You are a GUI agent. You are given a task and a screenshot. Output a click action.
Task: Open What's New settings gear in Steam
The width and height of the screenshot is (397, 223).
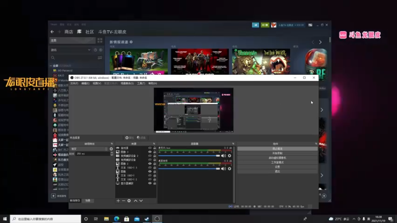pos(131,42)
